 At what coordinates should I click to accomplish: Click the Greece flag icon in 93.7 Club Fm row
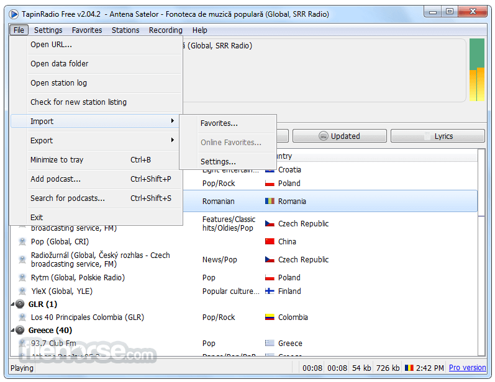coord(270,343)
